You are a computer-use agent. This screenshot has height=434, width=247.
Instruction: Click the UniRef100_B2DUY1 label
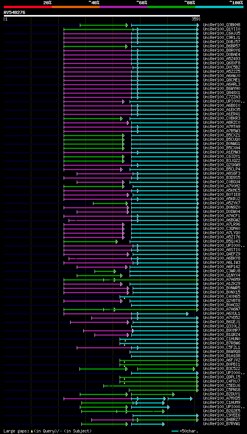[x=222, y=394]
